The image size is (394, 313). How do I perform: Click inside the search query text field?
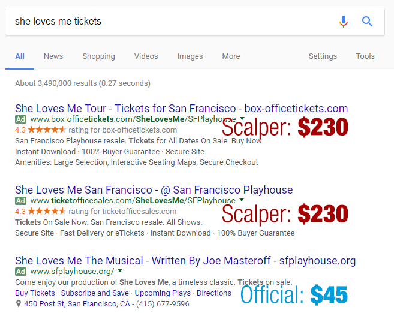pyautogui.click(x=168, y=22)
